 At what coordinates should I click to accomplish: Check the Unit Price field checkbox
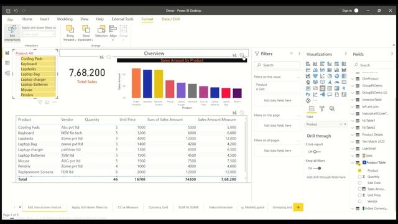pos(359,195)
